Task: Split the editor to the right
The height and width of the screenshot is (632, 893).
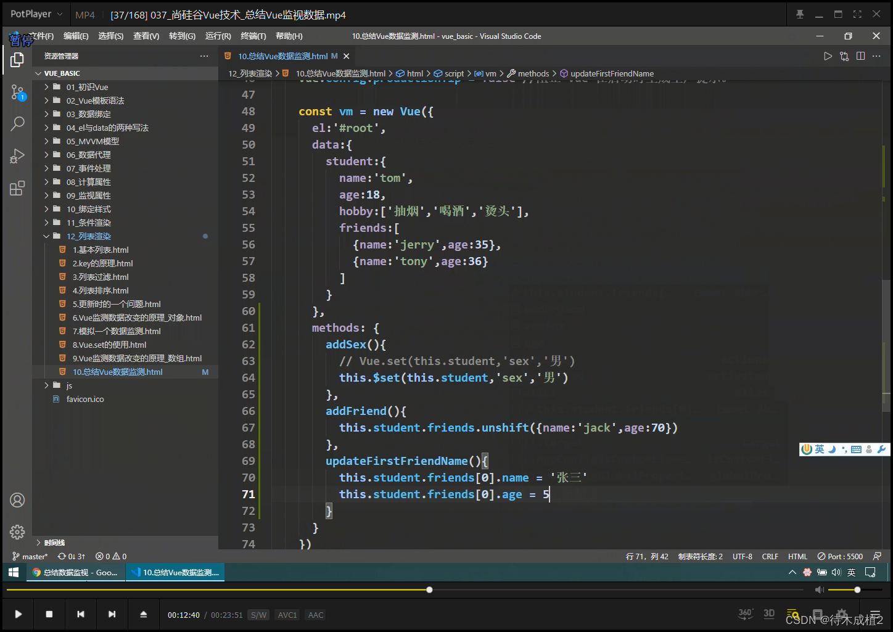Action: (x=861, y=56)
